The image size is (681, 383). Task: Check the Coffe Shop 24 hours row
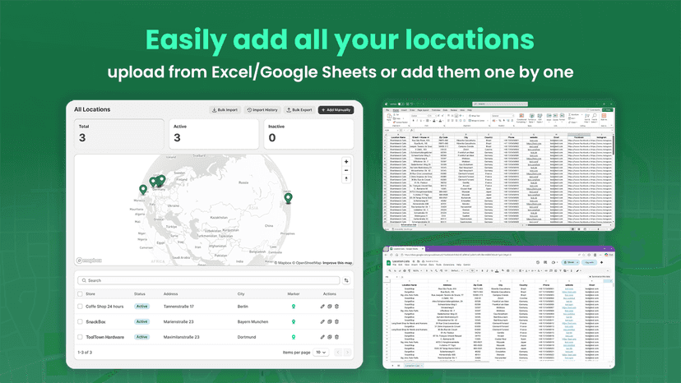(x=80, y=306)
